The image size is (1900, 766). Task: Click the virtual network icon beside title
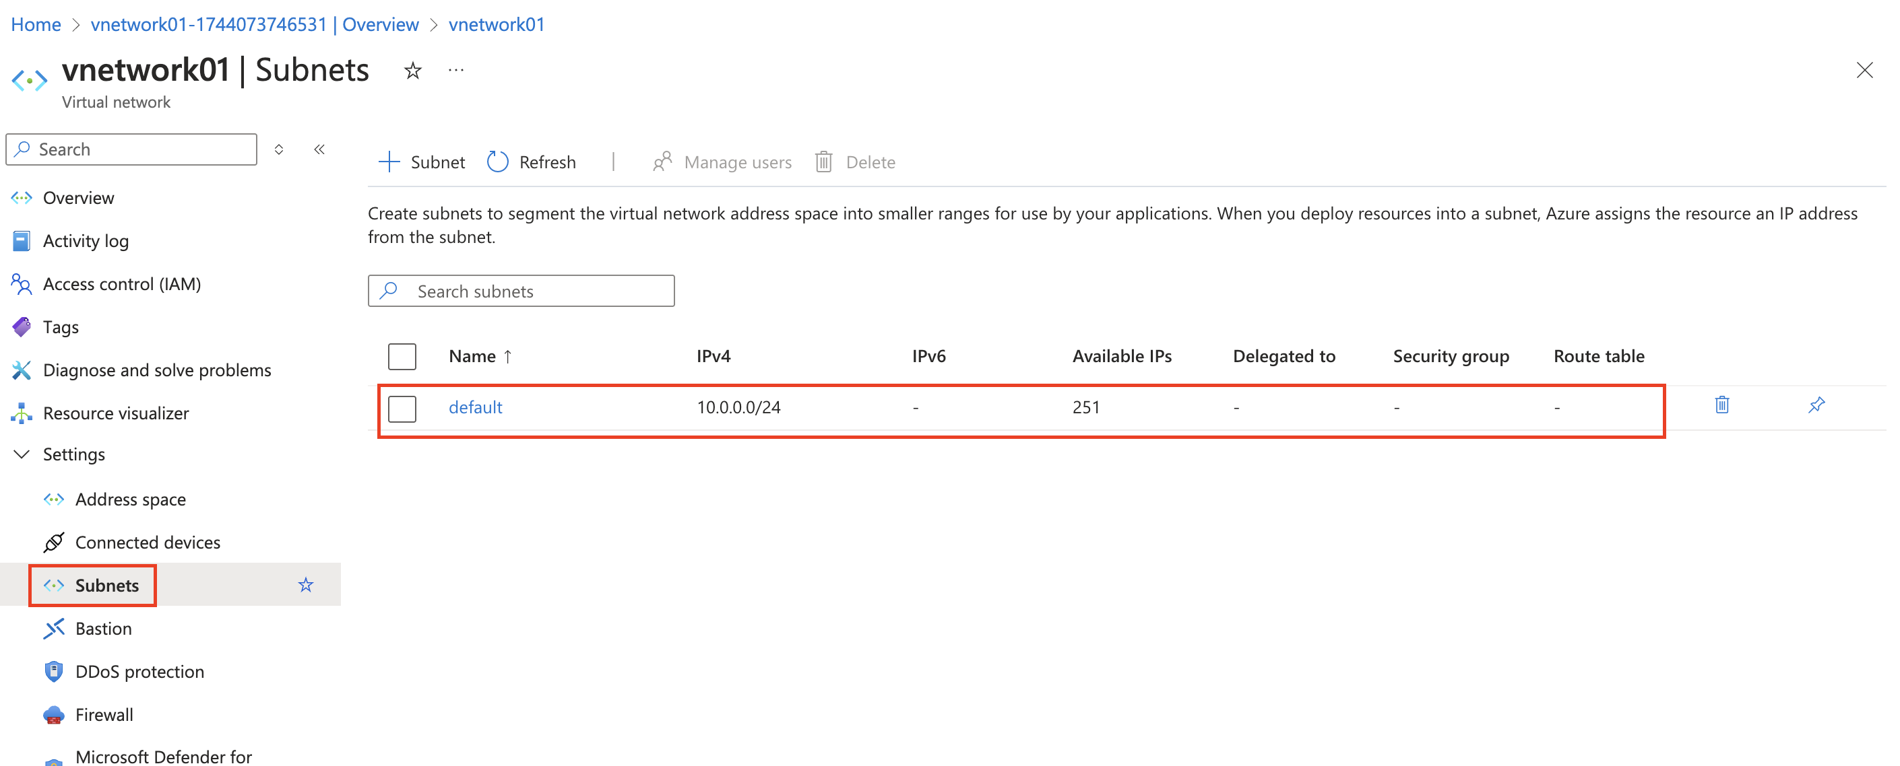tap(30, 79)
